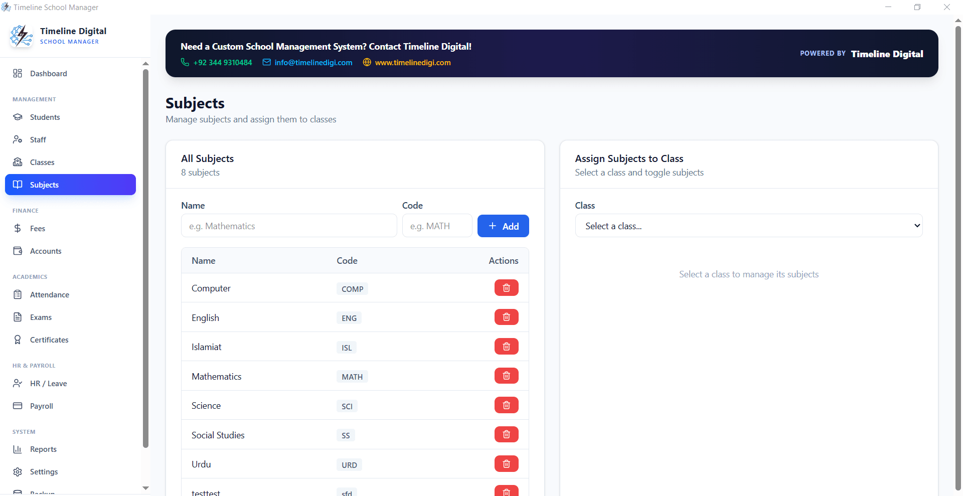The height and width of the screenshot is (496, 963).
Task: Select the Reports chart icon
Action: pyautogui.click(x=18, y=449)
